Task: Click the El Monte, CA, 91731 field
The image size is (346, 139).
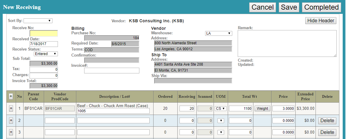Action: point(193,71)
